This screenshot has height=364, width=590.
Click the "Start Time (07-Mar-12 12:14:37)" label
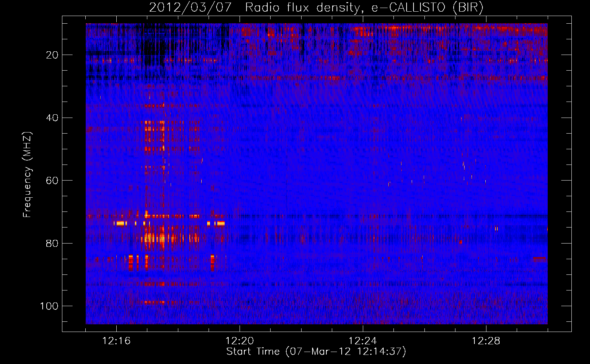(x=316, y=352)
